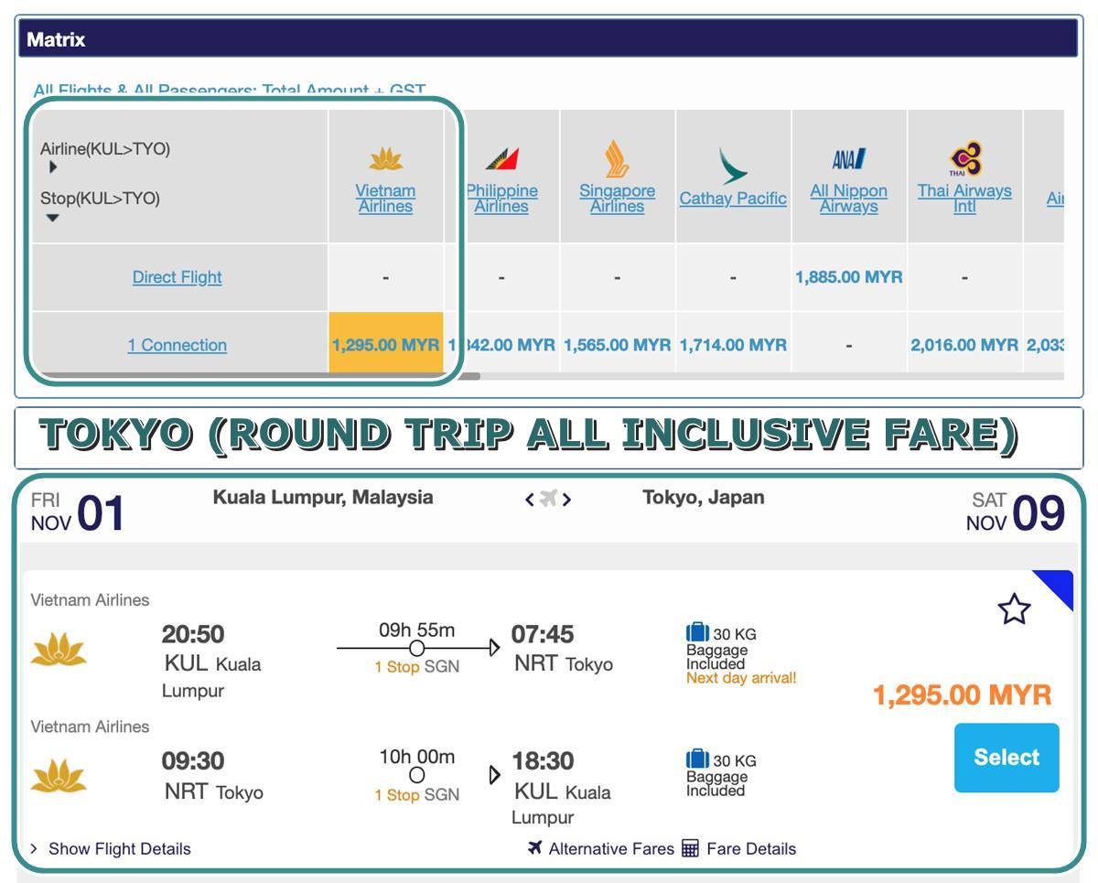Choose ANA direct fare 1,885.00 MYR

(848, 276)
